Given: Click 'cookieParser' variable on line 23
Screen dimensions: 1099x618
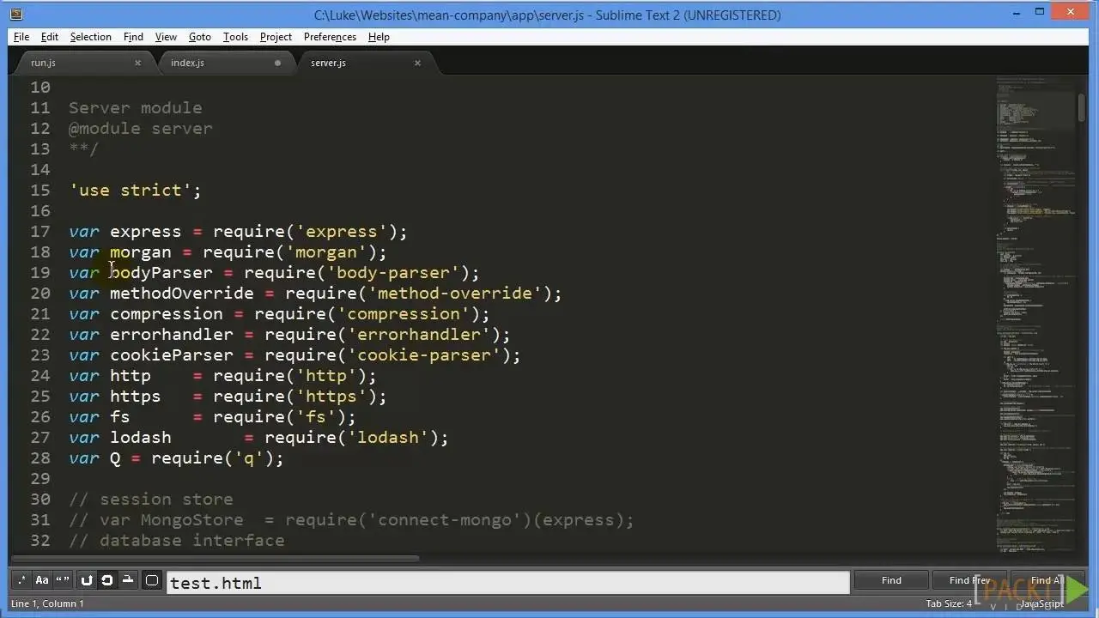Looking at the screenshot, I should pyautogui.click(x=172, y=354).
